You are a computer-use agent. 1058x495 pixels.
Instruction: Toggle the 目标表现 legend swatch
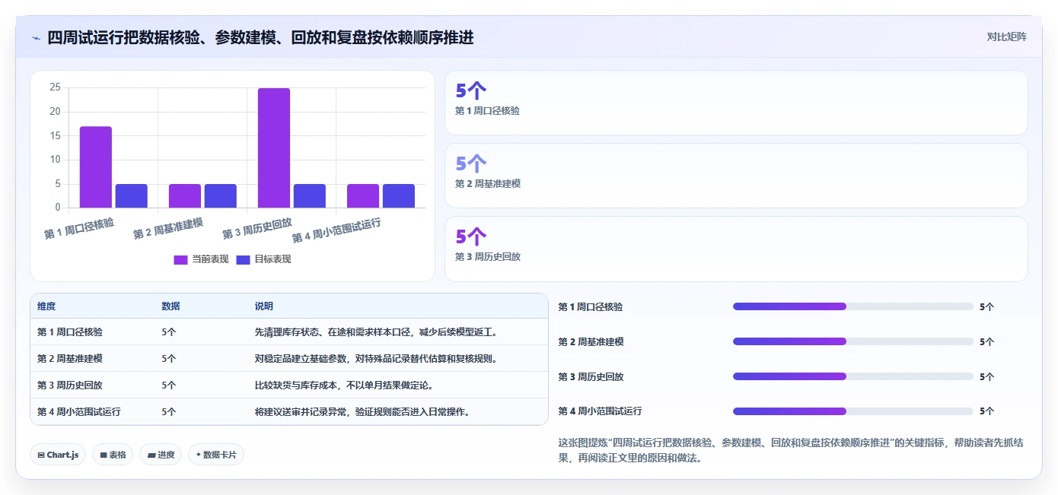(x=243, y=259)
